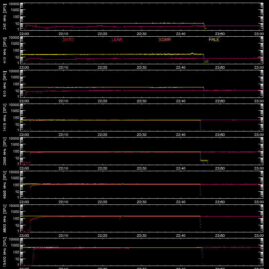Click 22:10 tick label below 2695 MHz panel
The image size is (269, 269).
(63, 168)
